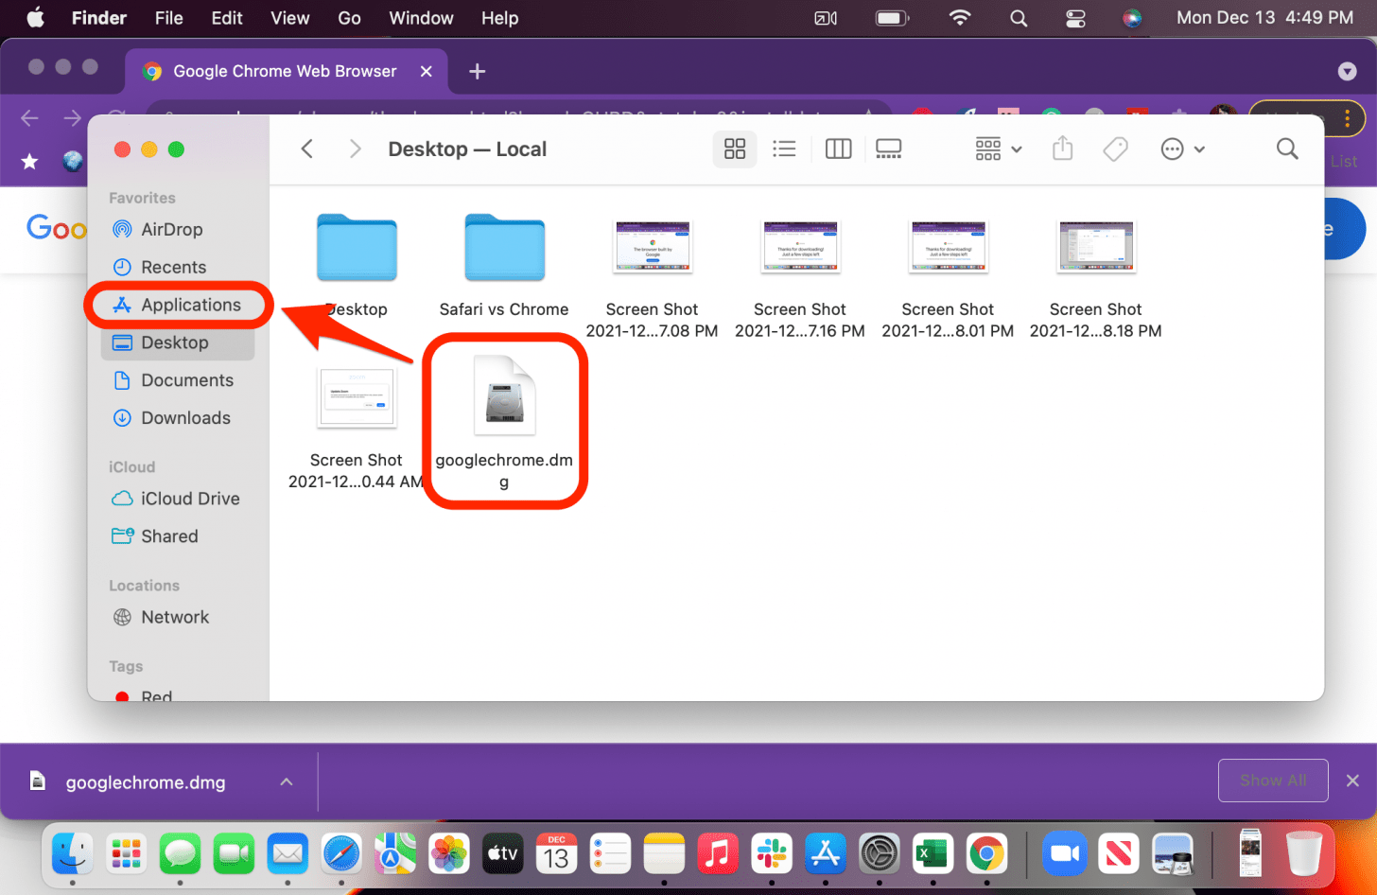The height and width of the screenshot is (895, 1377).
Task: Open Slack from the Dock
Action: 772,853
